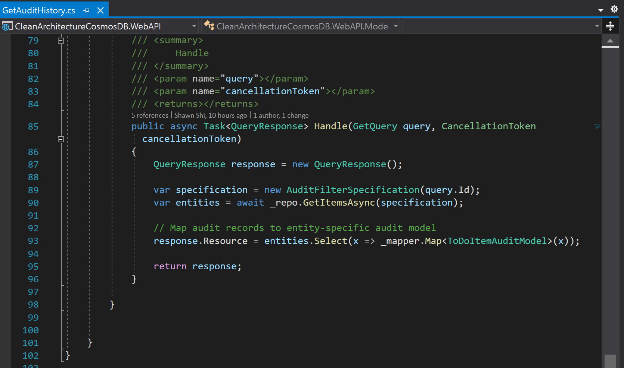The image size is (624, 368).
Task: Click the scrollbar up arrow
Action: [610, 42]
